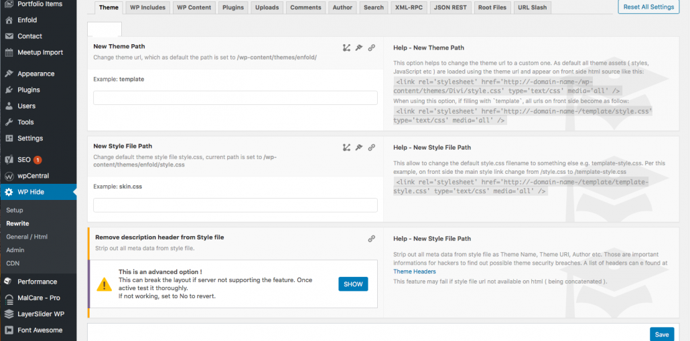690x341 pixels.
Task: Open Plugins from the admin sidebar
Action: pyautogui.click(x=29, y=90)
